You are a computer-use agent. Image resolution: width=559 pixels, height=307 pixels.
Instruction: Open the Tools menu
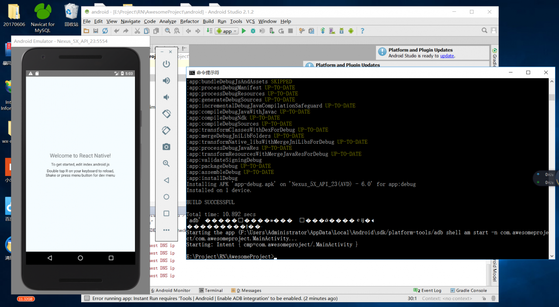tap(236, 21)
